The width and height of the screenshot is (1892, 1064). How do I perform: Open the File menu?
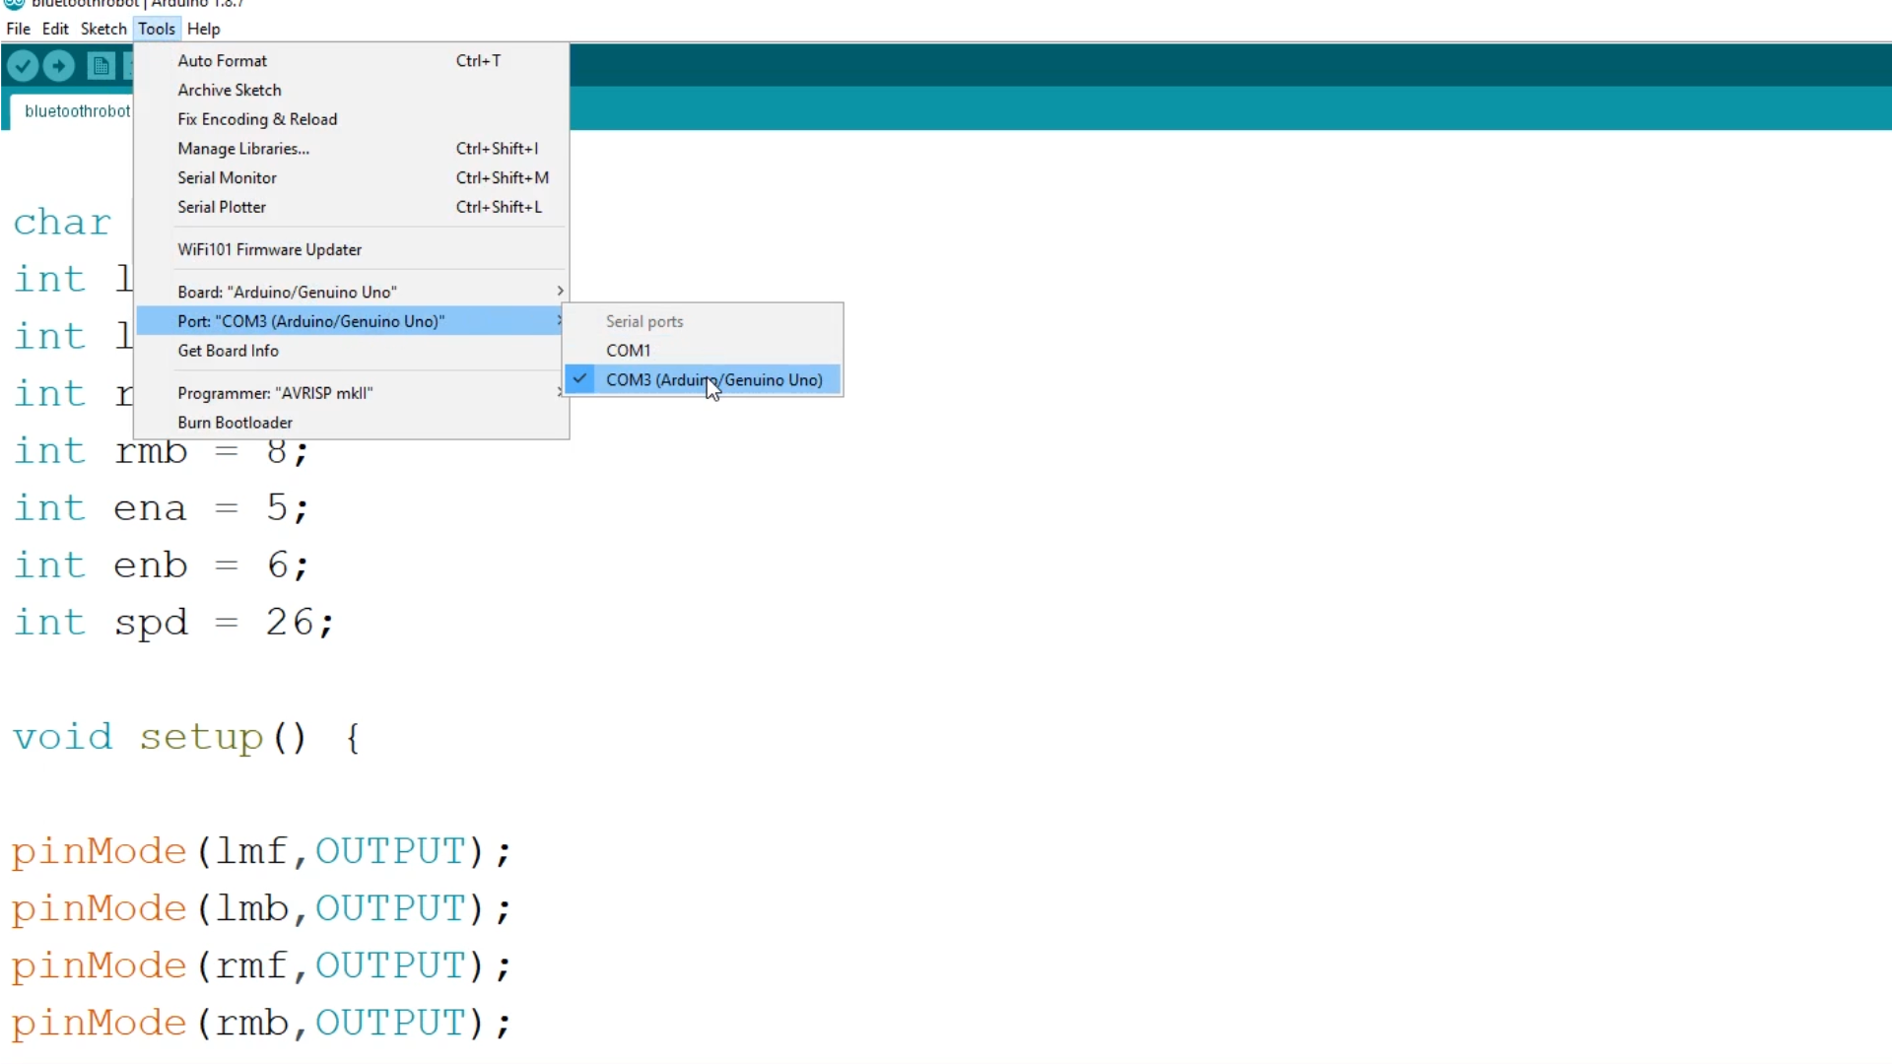point(18,29)
